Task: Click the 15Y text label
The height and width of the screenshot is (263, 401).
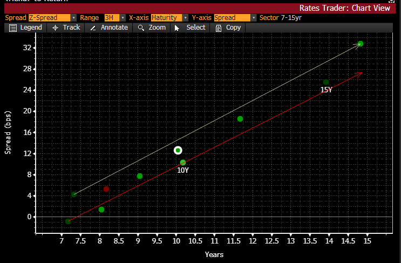Action: click(x=327, y=90)
